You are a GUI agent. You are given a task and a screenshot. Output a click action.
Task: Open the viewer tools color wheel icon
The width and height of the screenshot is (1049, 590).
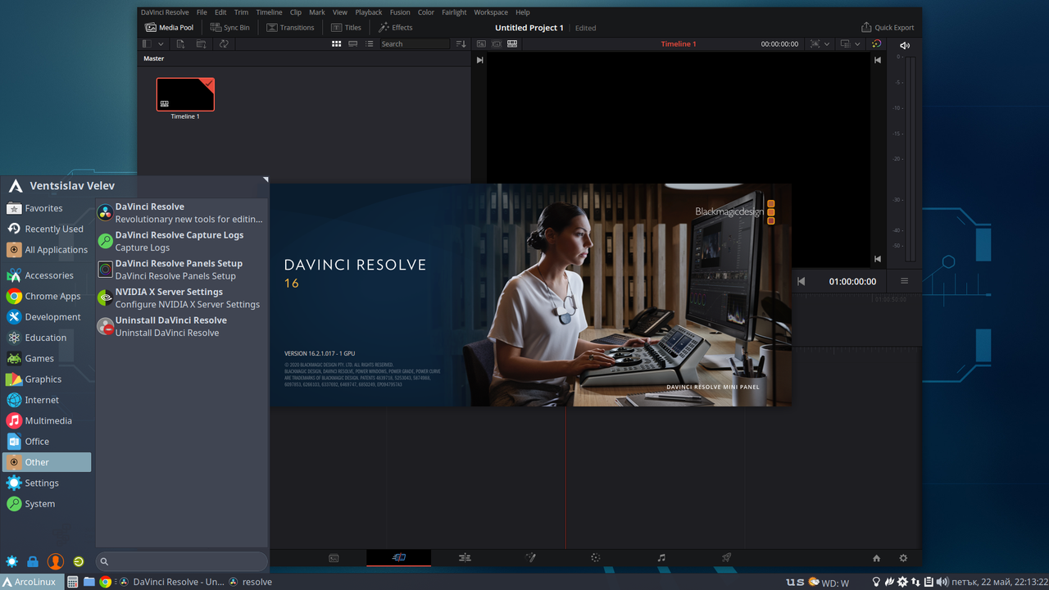(876, 43)
